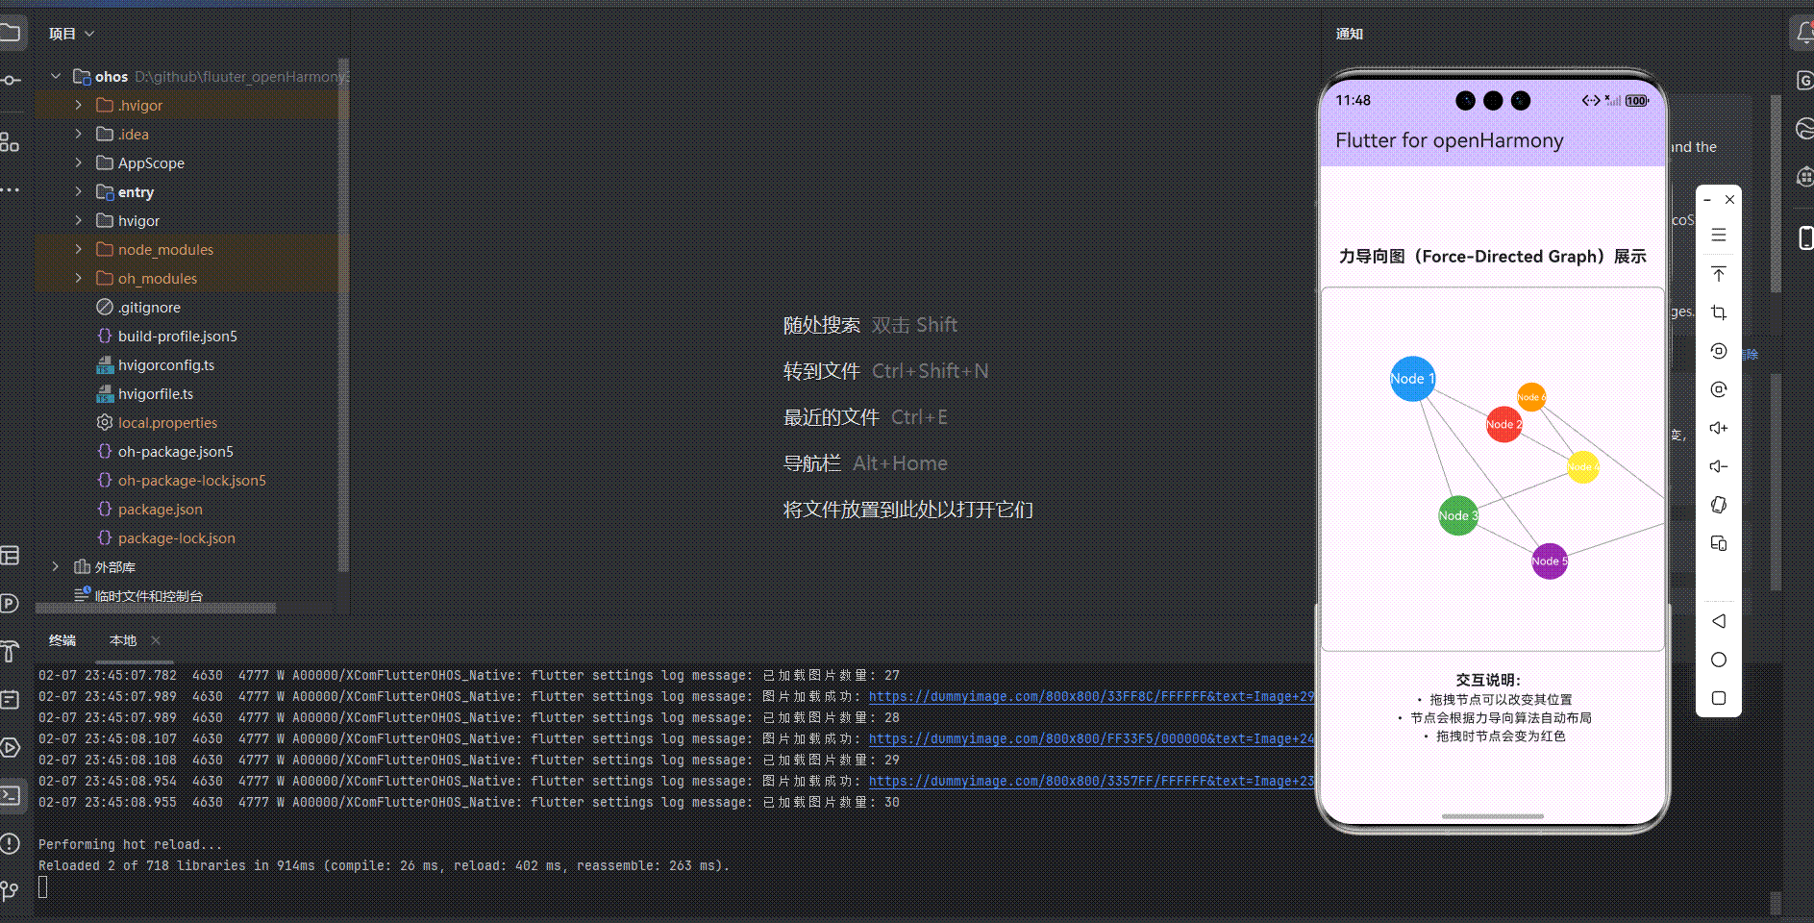Tap the emulator Recents square button
1814x923 pixels.
1719,698
